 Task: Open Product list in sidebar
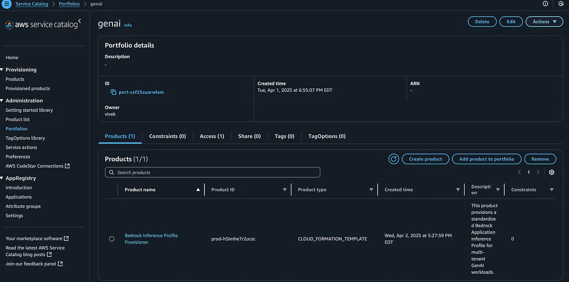17,119
